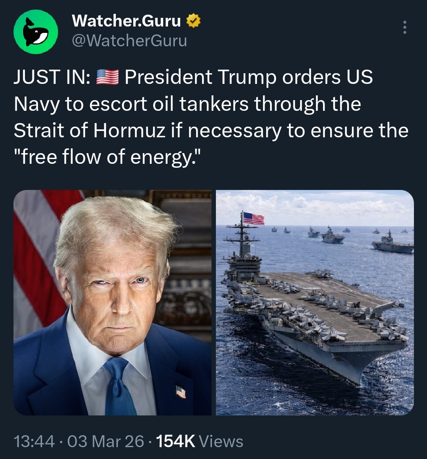Click the American flag on carrier mast
This screenshot has width=427, height=459.
[x=253, y=218]
